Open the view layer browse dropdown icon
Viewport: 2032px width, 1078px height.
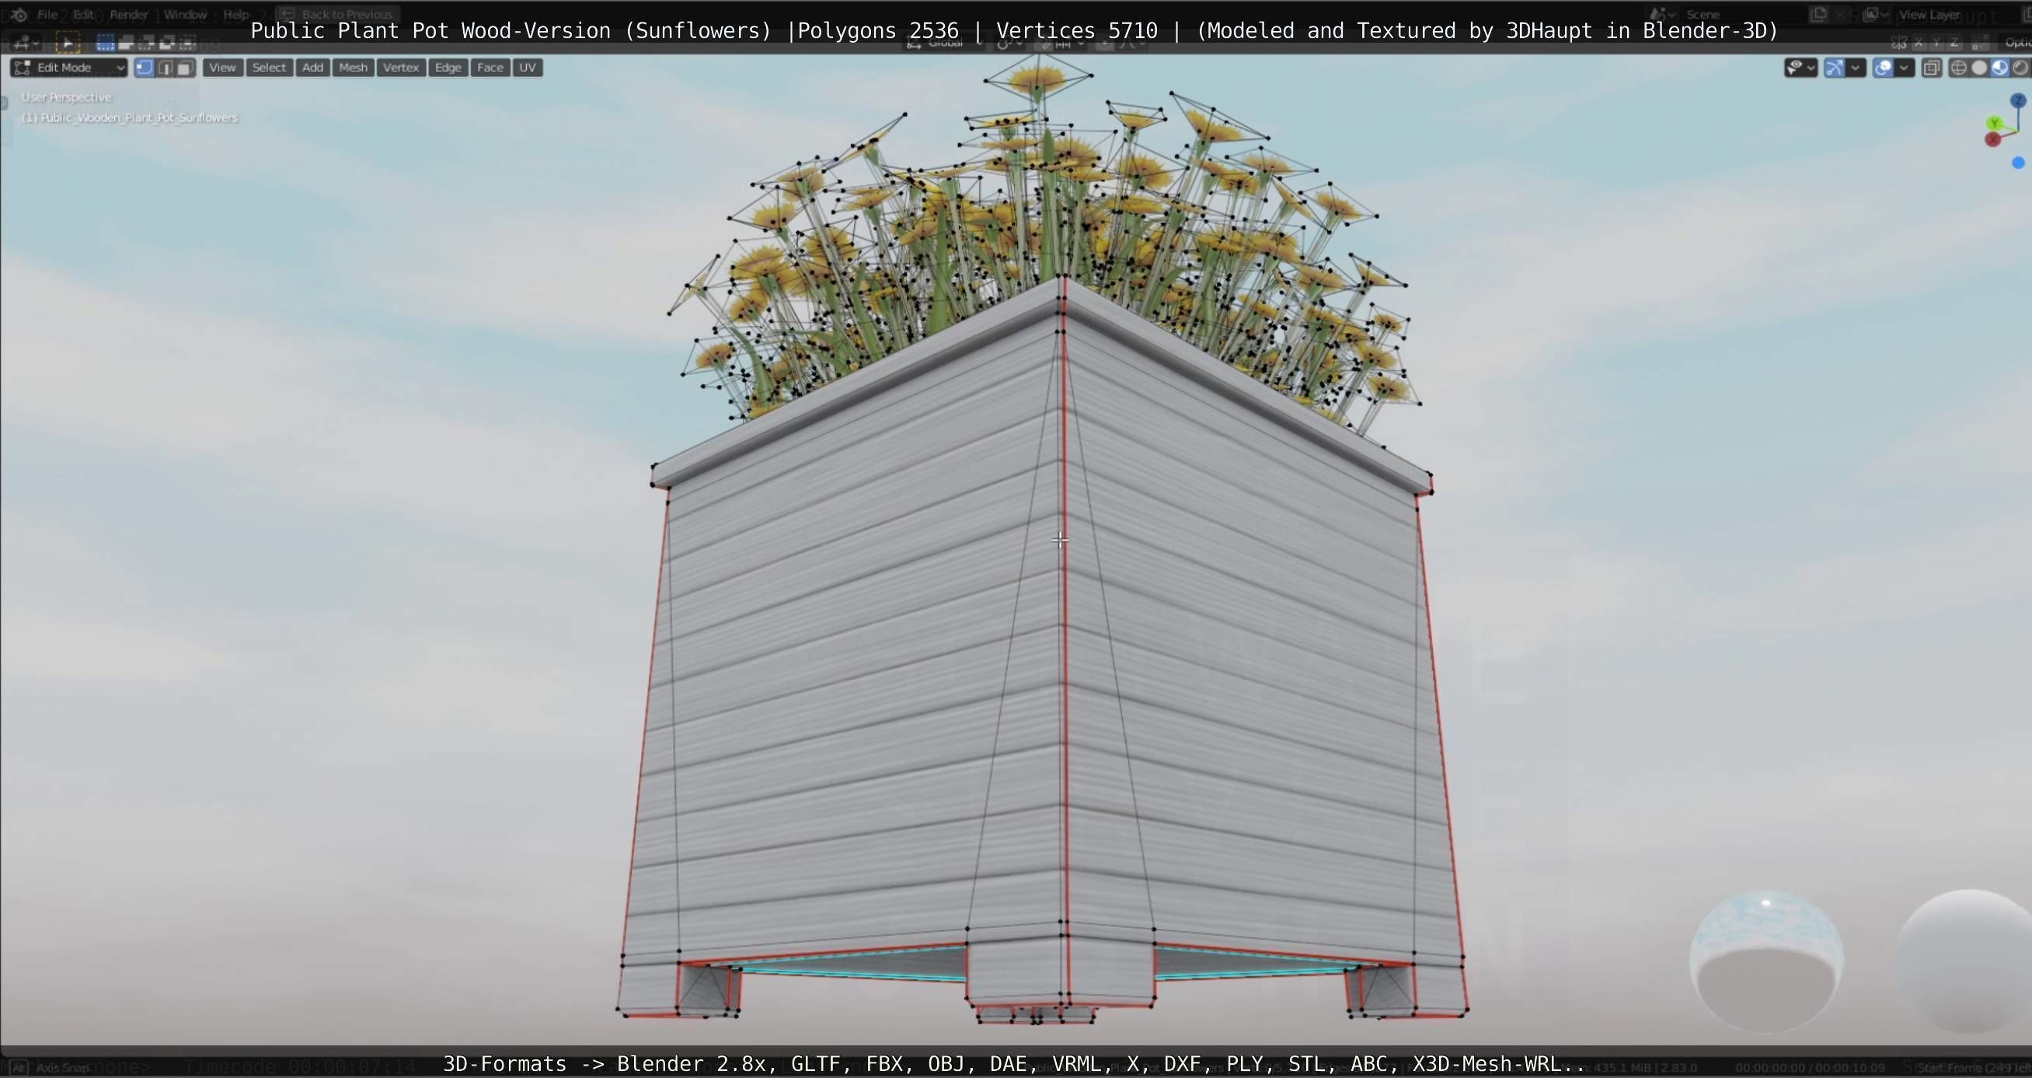(1876, 14)
